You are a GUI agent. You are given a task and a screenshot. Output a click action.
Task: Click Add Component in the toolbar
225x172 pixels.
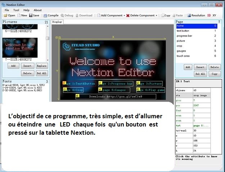110,15
